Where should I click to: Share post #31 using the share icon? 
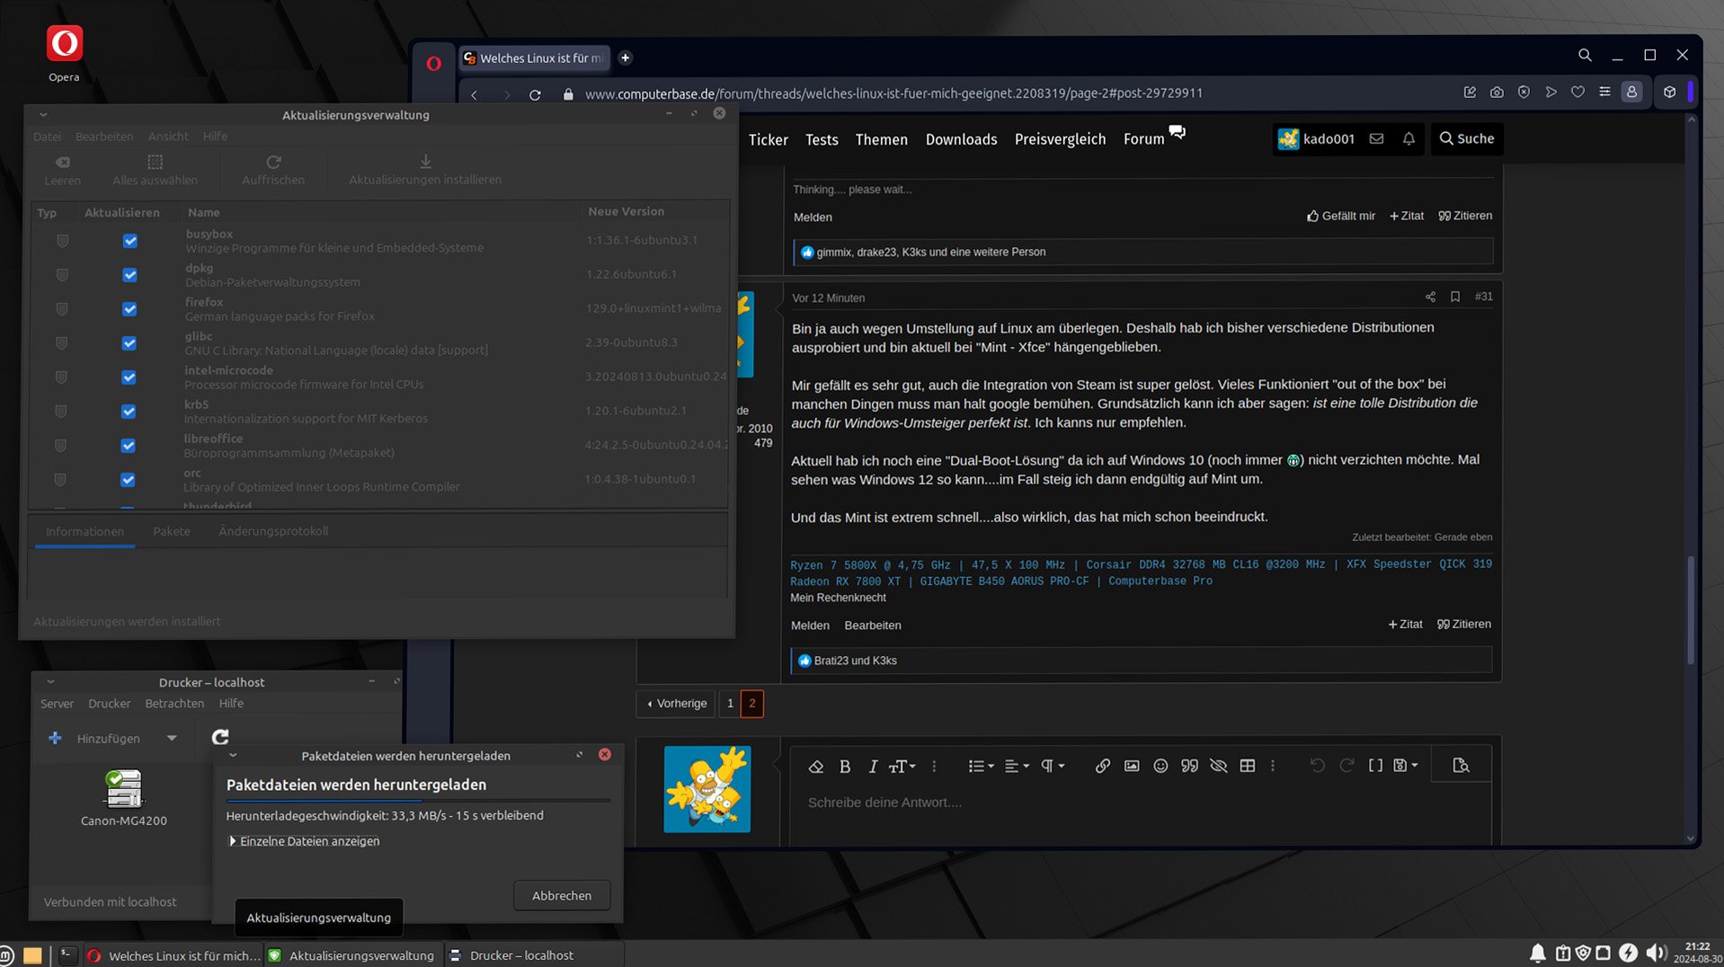tap(1430, 297)
